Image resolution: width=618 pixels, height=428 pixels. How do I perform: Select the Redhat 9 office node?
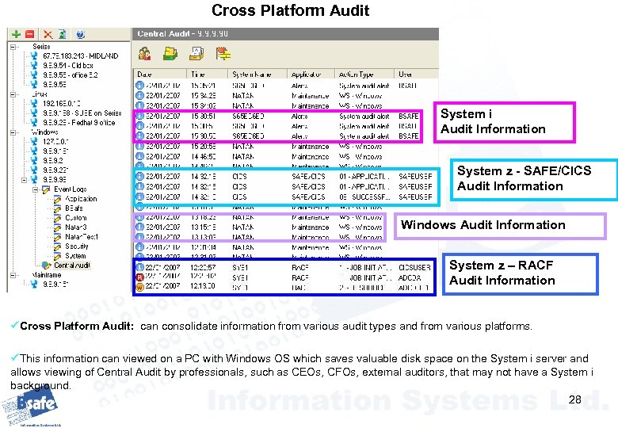[78, 123]
